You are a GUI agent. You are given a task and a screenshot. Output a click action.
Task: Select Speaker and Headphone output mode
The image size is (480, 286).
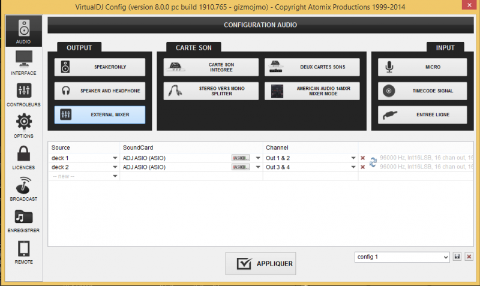(x=100, y=91)
